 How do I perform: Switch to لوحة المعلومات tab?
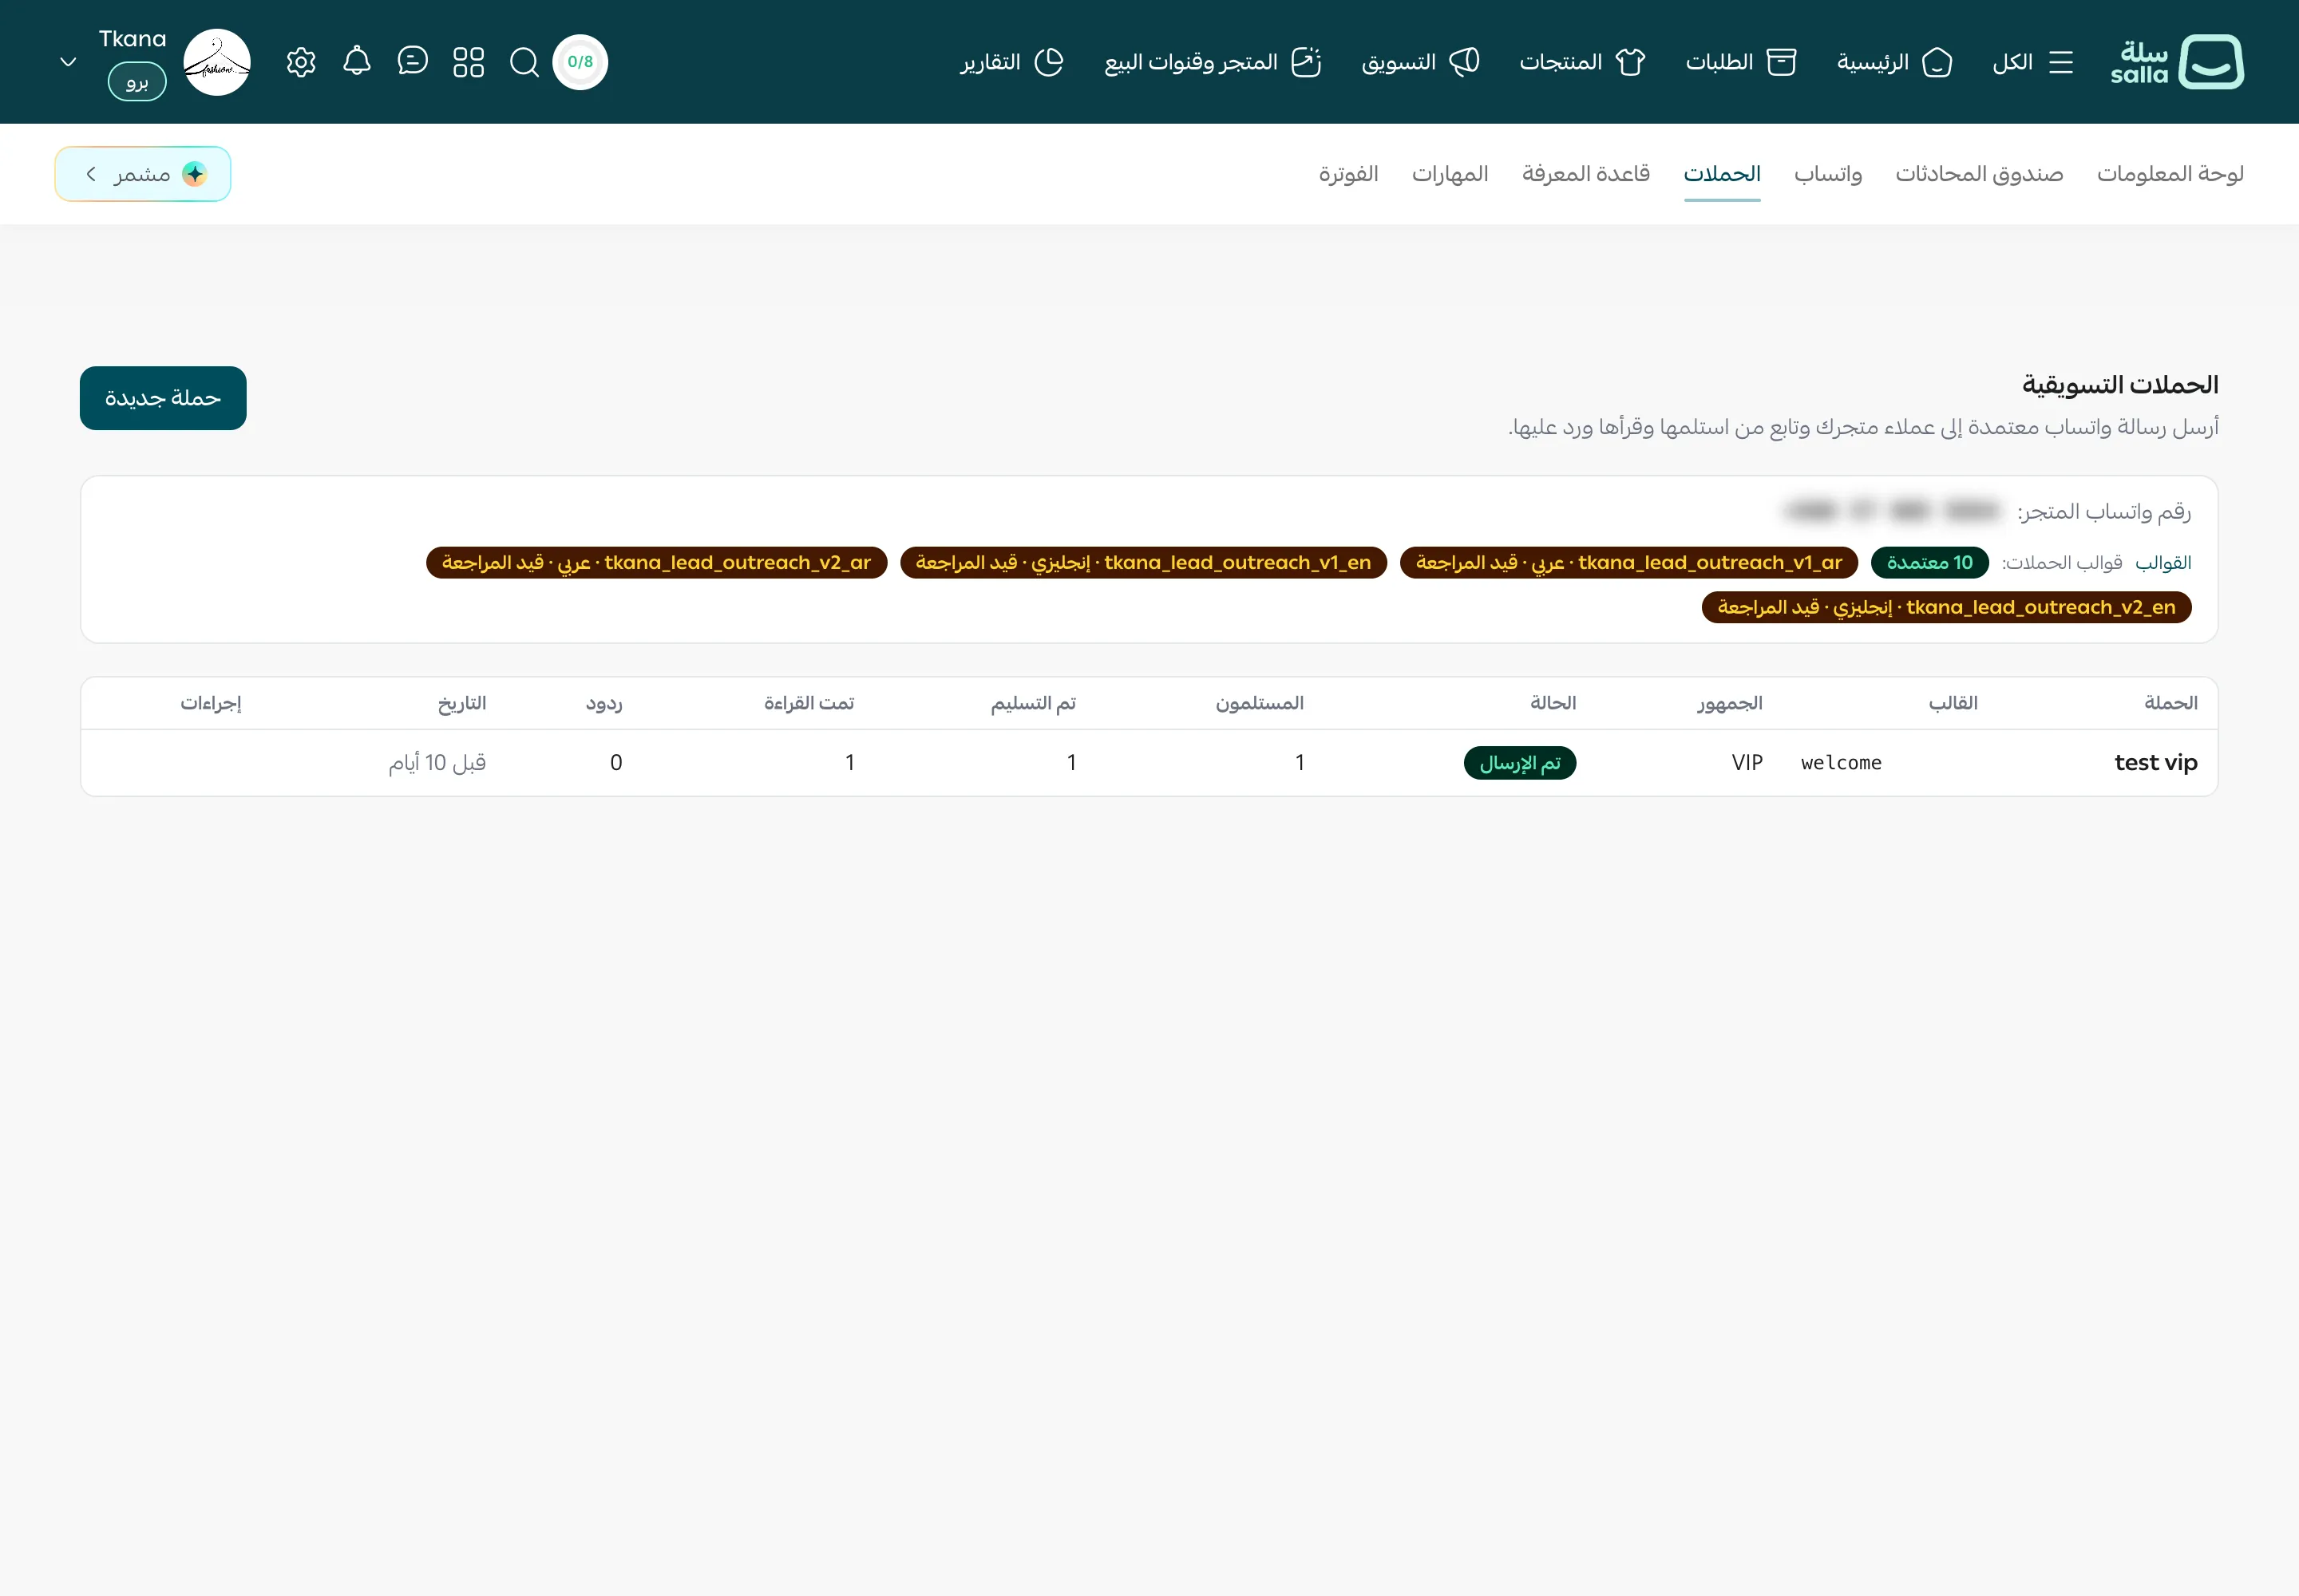click(x=2170, y=174)
